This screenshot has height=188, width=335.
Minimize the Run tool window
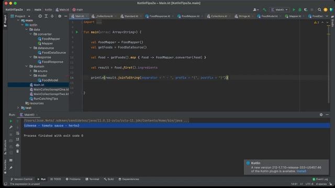tap(327, 115)
